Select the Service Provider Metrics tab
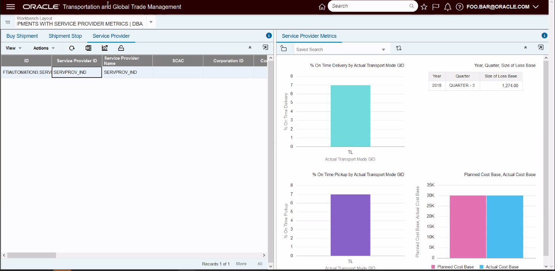Image resolution: width=555 pixels, height=271 pixels. (x=309, y=36)
